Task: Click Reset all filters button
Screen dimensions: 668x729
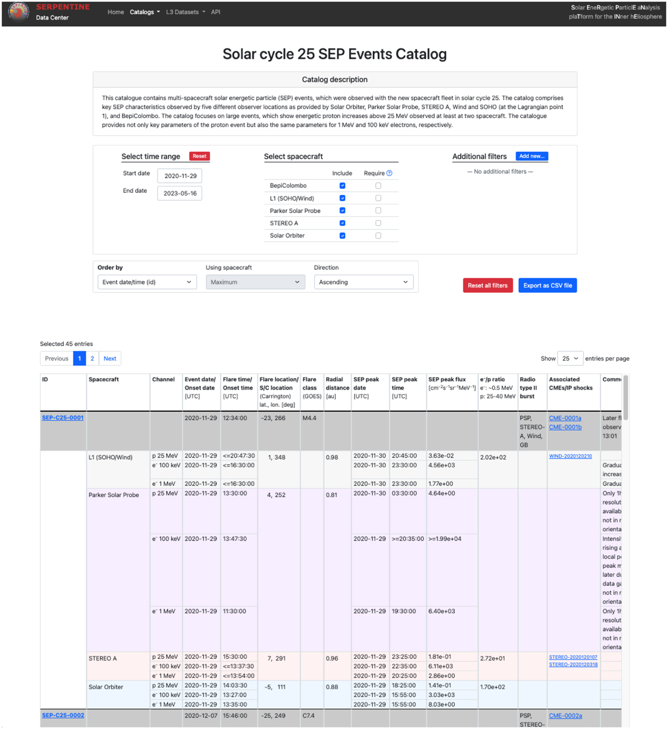Action: [x=488, y=285]
